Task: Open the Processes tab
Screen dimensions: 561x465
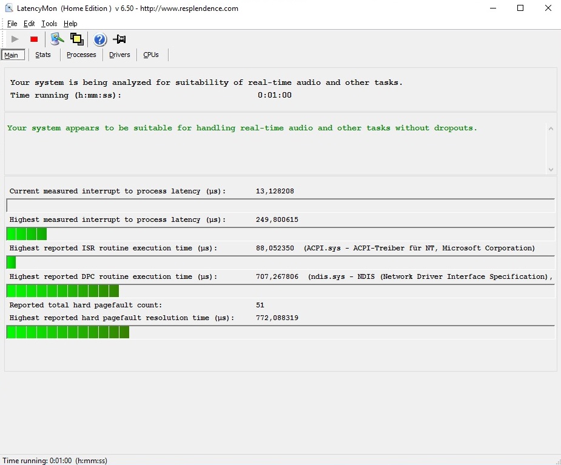Action: tap(81, 55)
